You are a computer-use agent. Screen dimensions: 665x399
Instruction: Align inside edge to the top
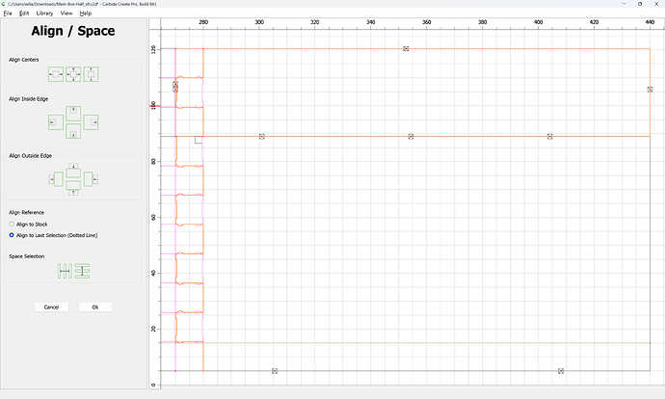[73, 113]
